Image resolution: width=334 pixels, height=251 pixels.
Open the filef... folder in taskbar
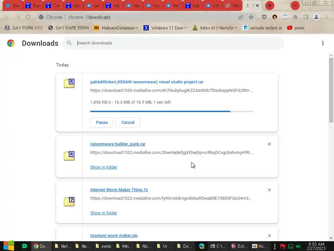click(62, 246)
